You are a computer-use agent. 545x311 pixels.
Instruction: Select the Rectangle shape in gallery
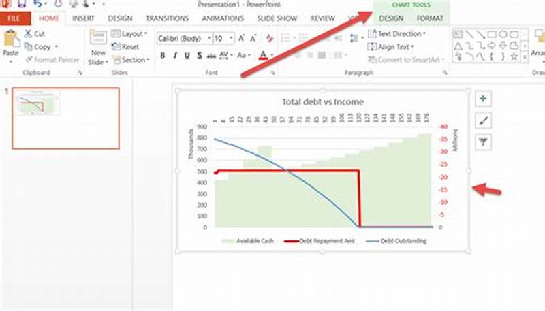[492, 34]
